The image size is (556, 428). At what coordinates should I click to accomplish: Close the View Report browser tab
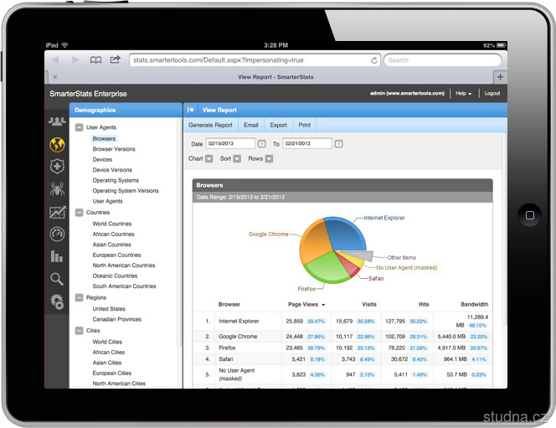tap(55, 76)
